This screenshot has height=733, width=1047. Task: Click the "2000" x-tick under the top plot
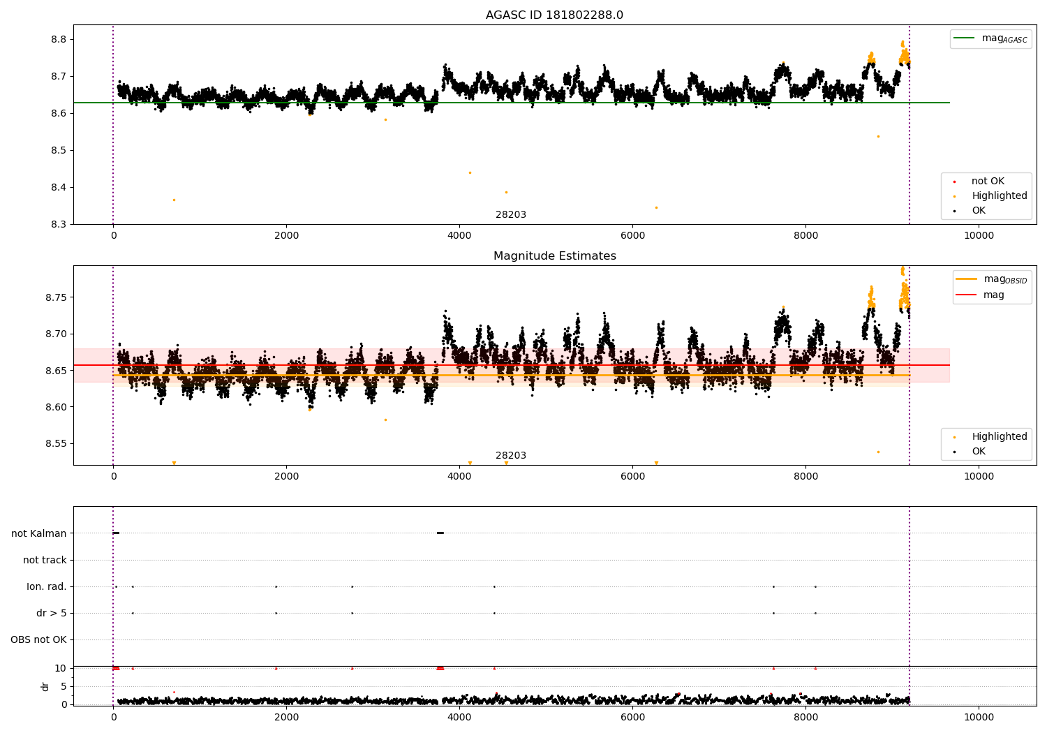click(286, 236)
